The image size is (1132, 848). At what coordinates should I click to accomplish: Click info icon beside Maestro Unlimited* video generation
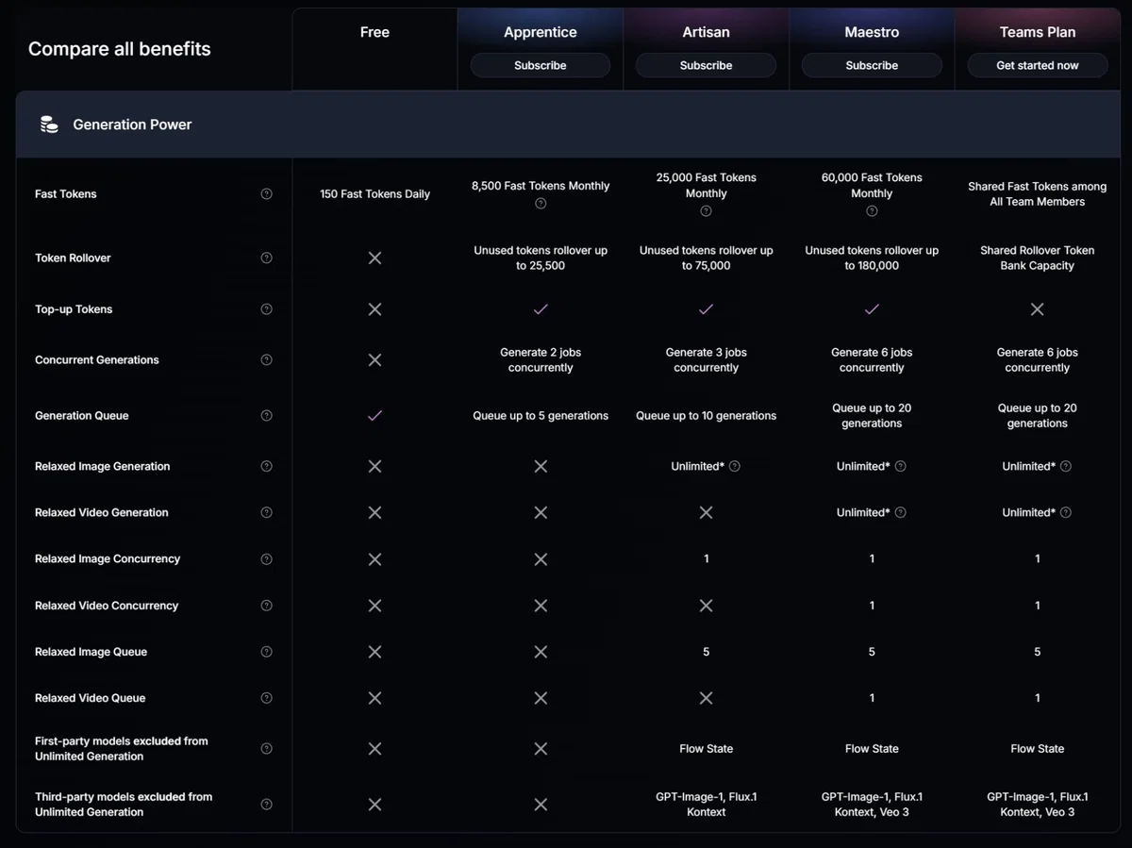(901, 513)
